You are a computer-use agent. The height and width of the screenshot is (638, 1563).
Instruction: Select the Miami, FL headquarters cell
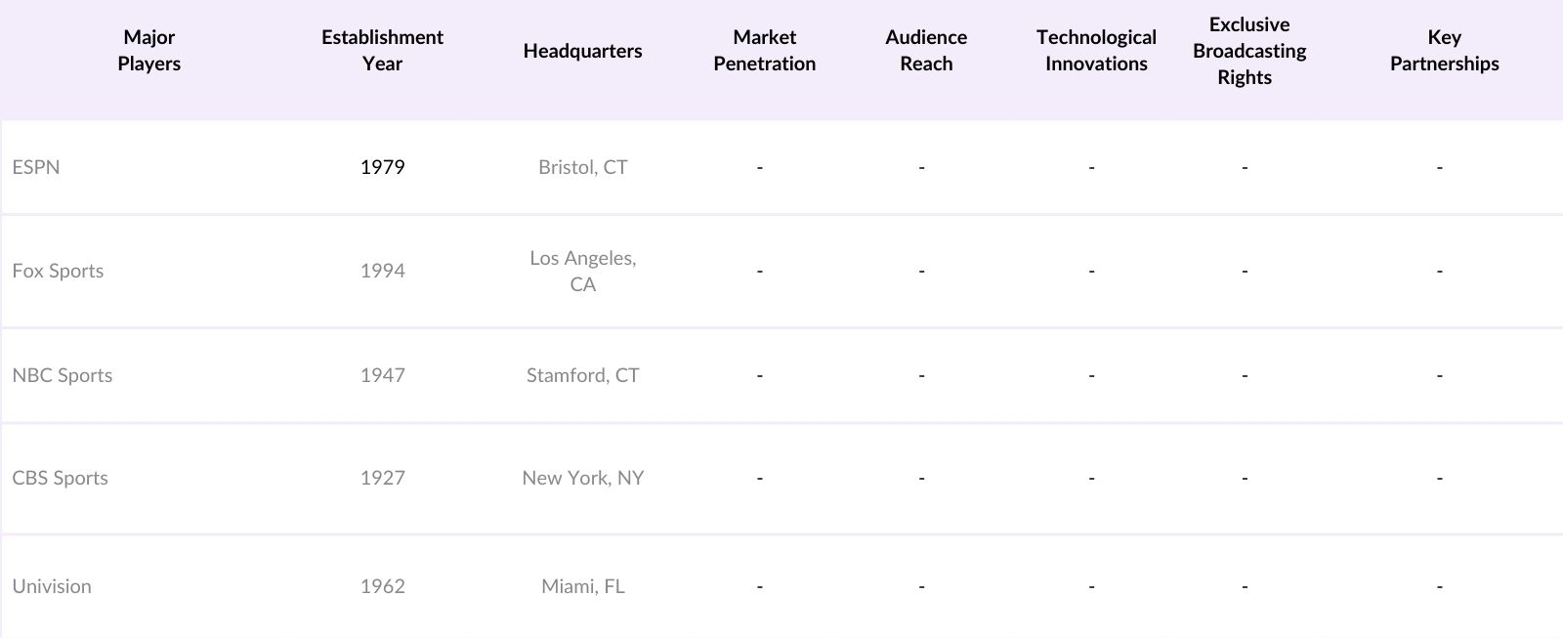click(x=582, y=586)
